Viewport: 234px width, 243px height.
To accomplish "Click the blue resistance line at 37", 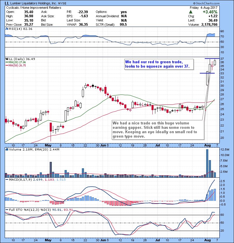I will point(212,59).
